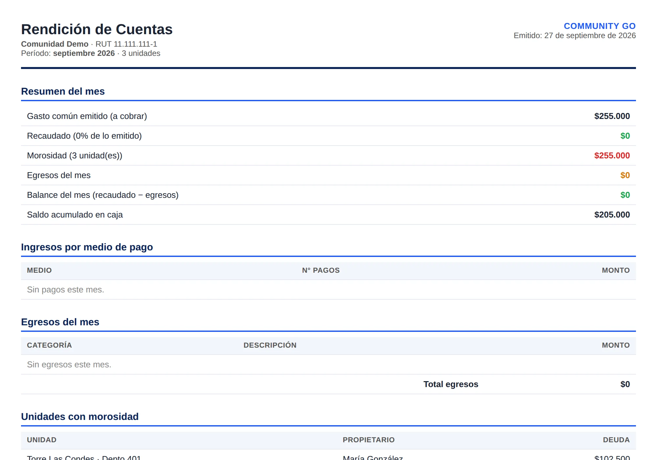Click the N° PAGOS column header
Viewport: 657px width, 460px height.
(321, 270)
